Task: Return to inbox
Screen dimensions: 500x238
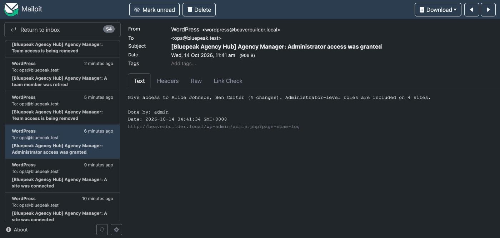Action: 62,30
